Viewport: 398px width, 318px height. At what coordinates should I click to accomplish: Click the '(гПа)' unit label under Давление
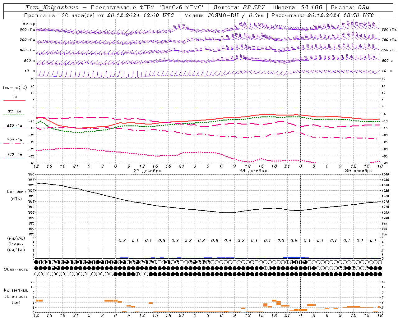pos(16,199)
